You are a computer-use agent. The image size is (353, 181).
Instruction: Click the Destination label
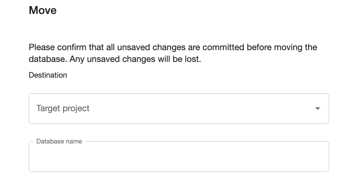(x=48, y=75)
